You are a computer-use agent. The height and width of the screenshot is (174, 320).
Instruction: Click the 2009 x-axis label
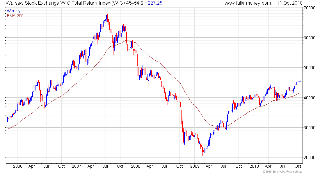195,166
